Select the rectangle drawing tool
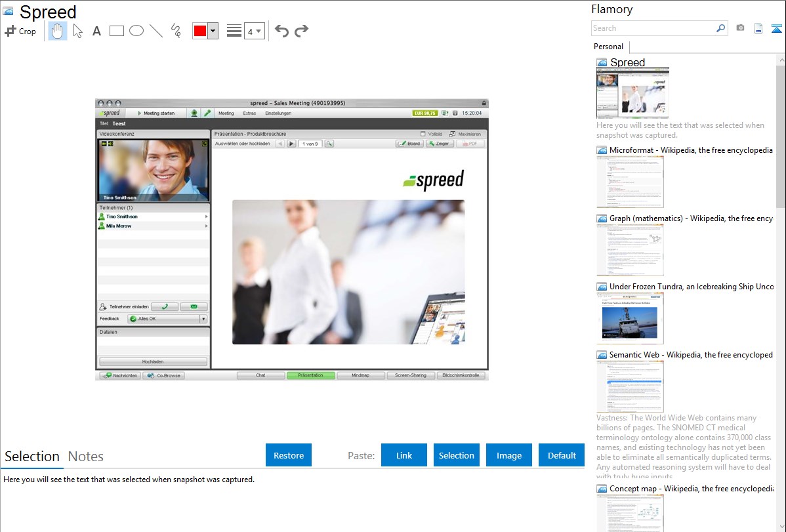The height and width of the screenshot is (532, 786). point(116,31)
